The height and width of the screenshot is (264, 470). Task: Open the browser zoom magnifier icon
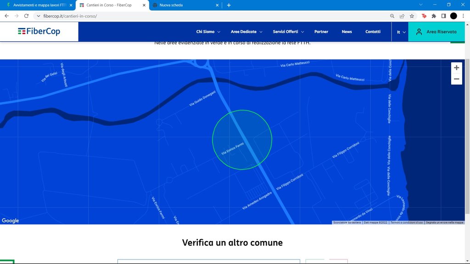[392, 16]
